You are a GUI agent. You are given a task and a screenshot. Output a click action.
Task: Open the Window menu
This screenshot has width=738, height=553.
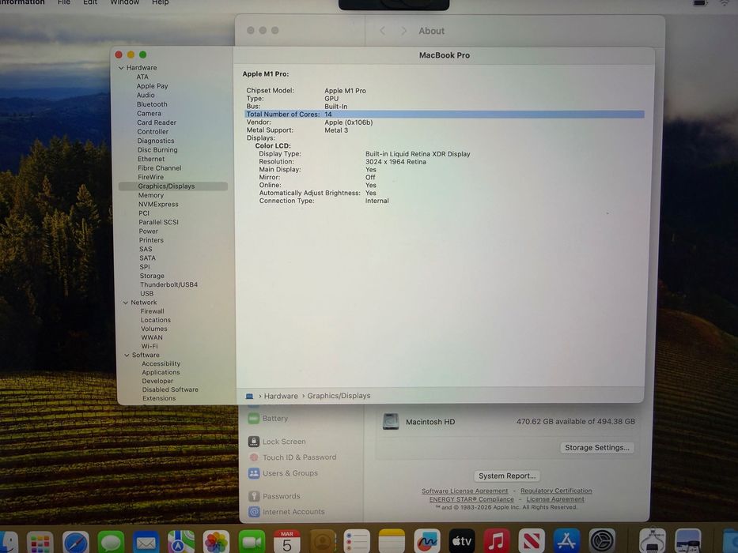[125, 2]
